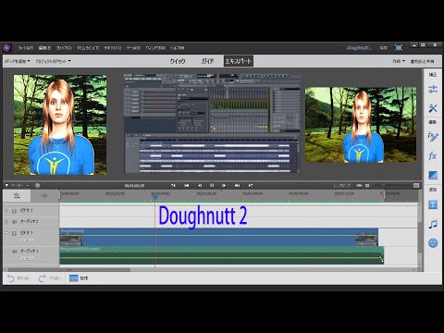Collapse the Audio 1 track
The image size is (444, 333).
[6, 251]
